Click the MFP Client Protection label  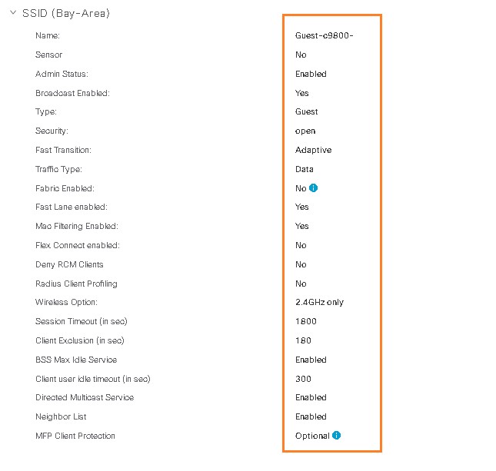tap(75, 436)
